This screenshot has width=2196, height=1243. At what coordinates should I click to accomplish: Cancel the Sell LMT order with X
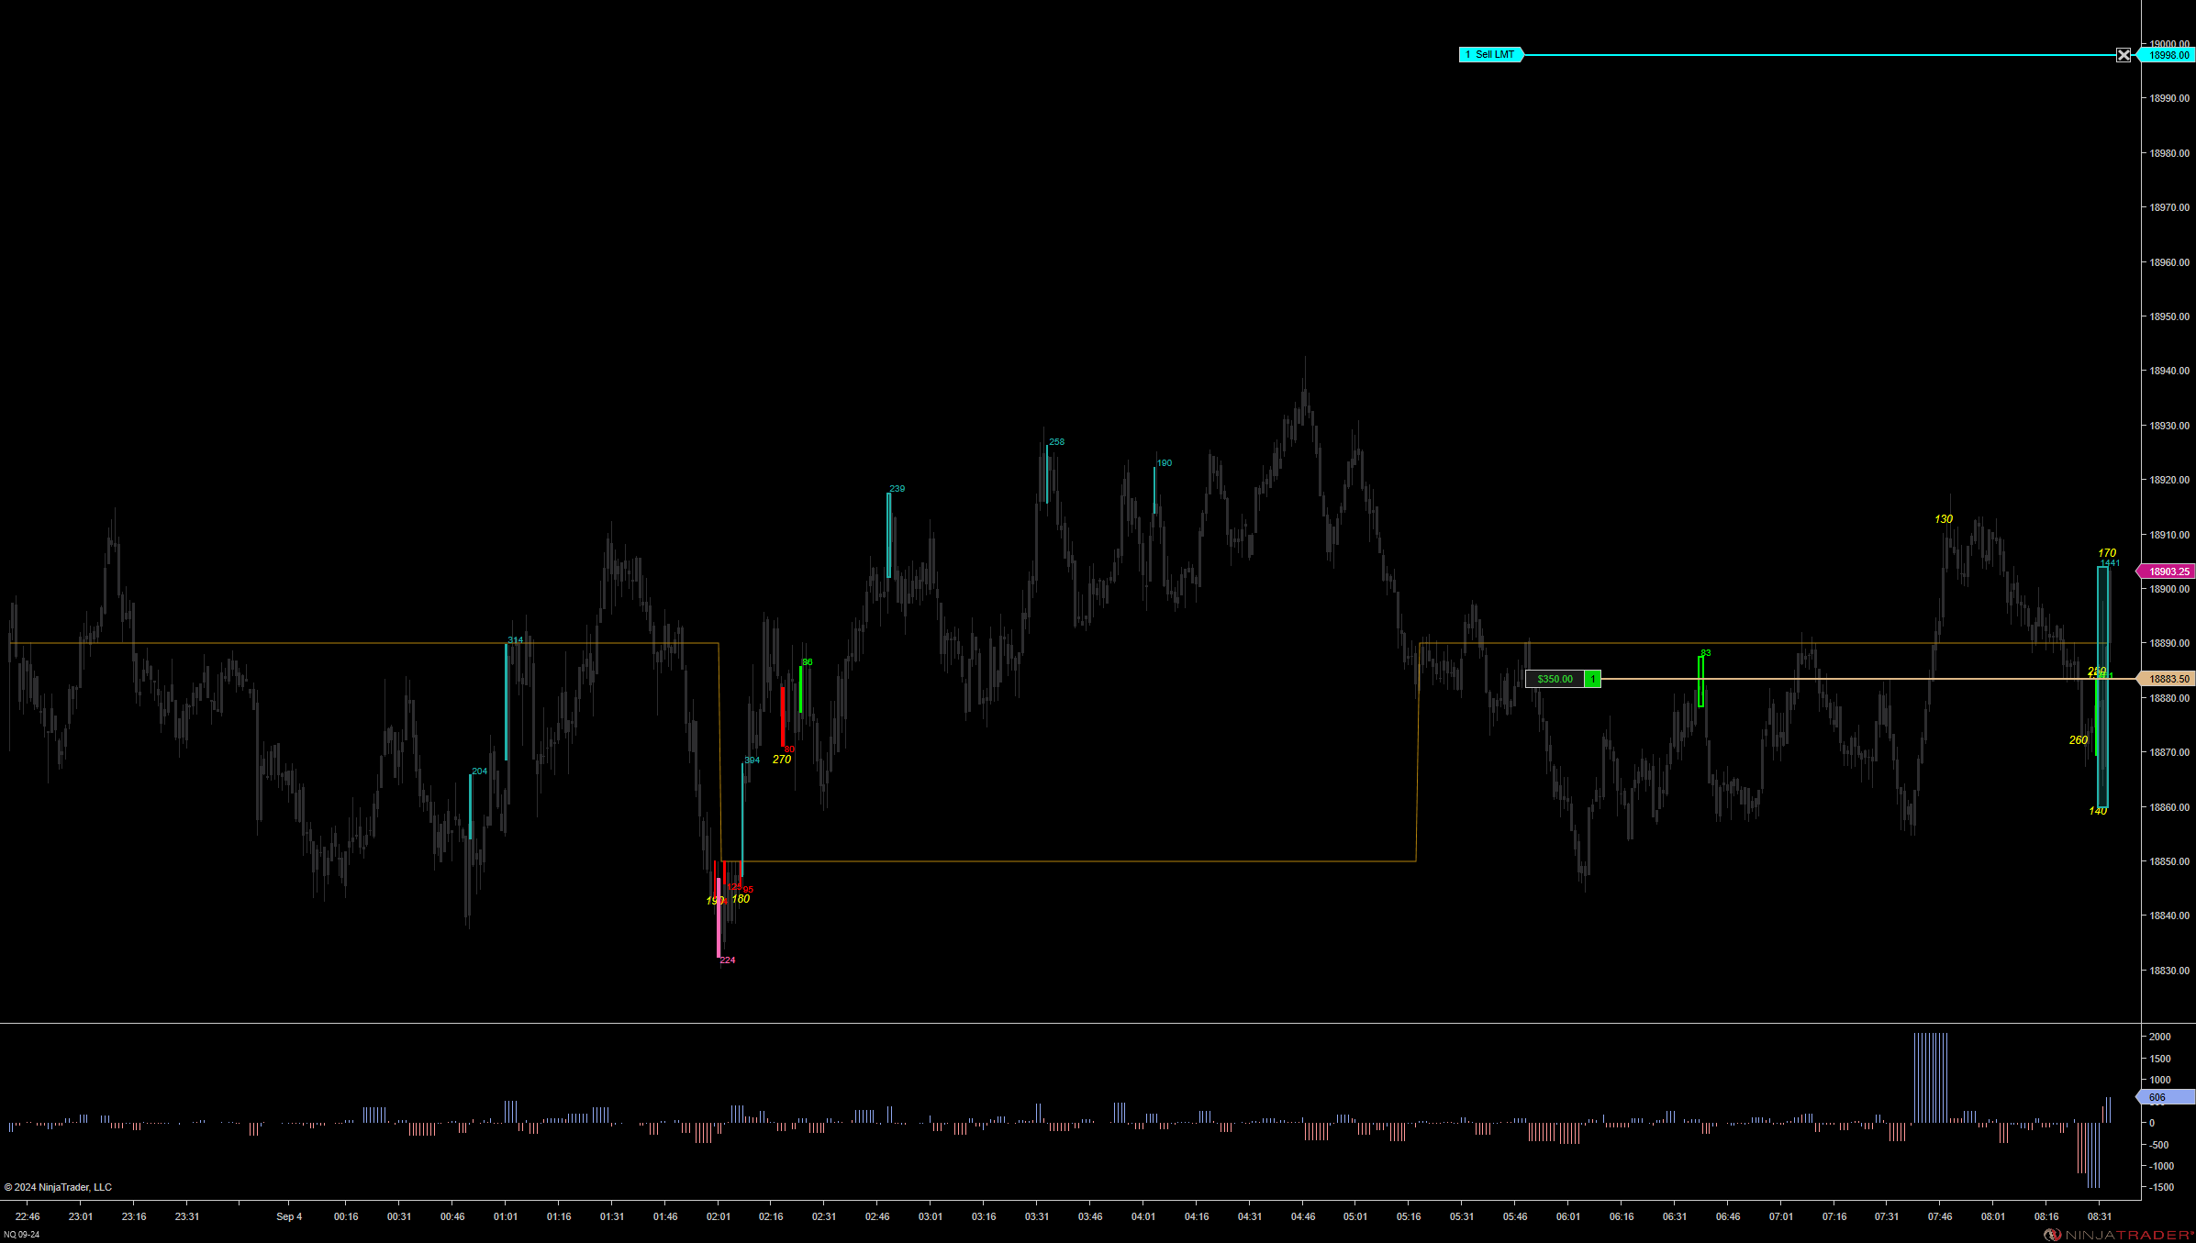point(2124,55)
